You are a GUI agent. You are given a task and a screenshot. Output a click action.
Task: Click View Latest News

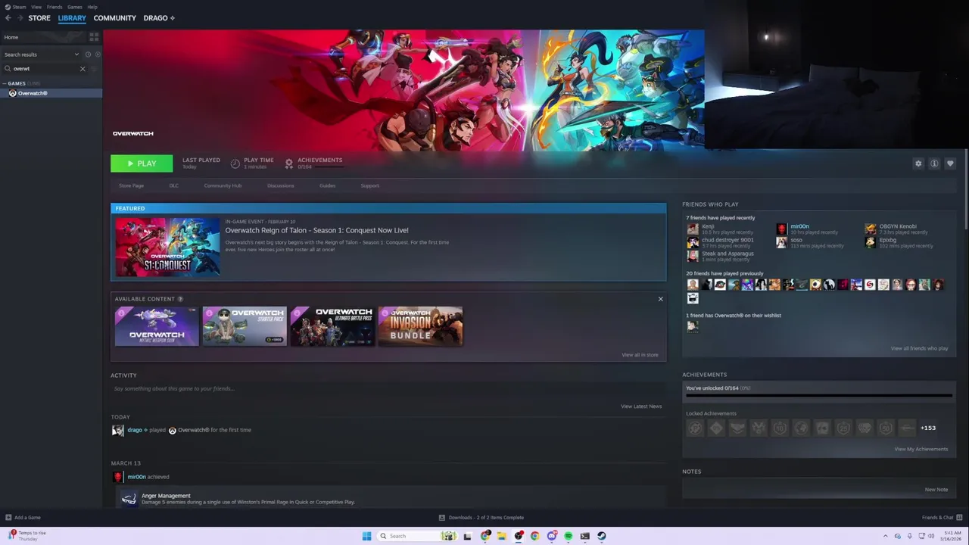pos(641,406)
